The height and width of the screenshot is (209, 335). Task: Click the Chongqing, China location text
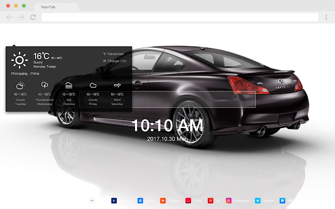click(25, 73)
